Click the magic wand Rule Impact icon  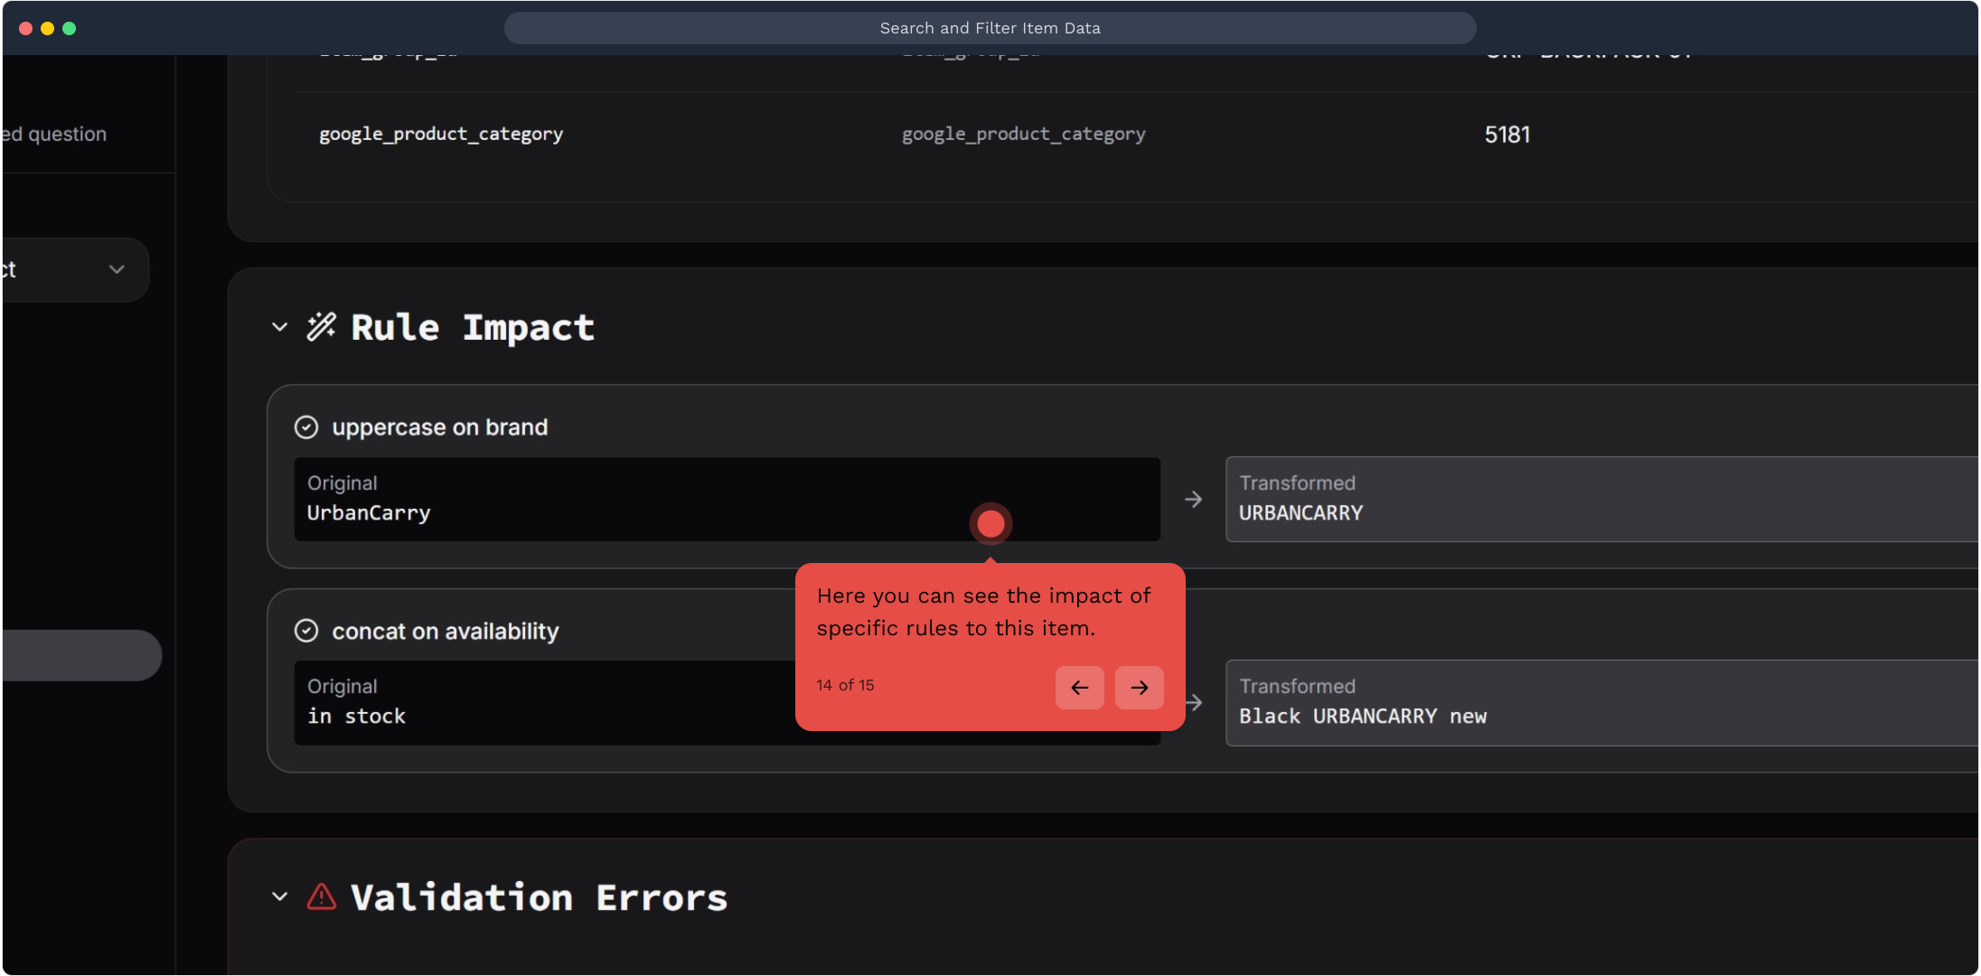point(321,326)
